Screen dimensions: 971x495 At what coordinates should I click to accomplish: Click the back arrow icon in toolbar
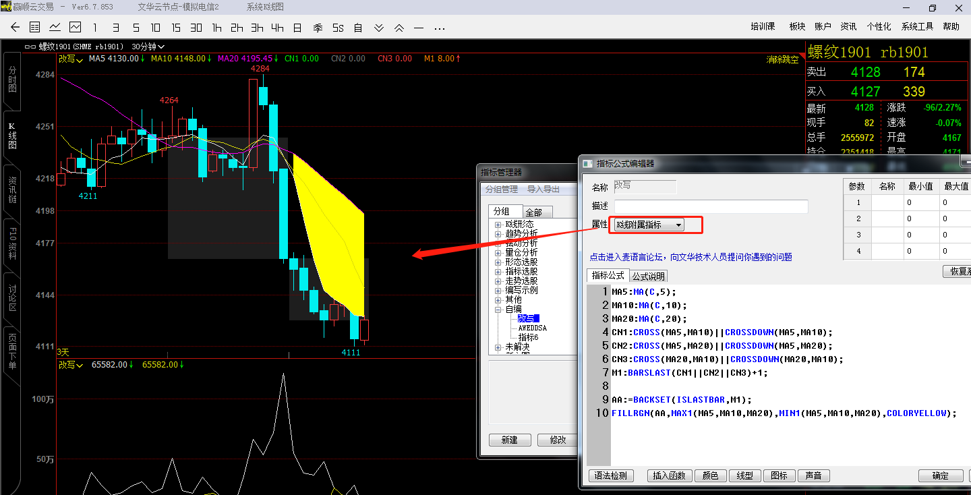(x=16, y=28)
